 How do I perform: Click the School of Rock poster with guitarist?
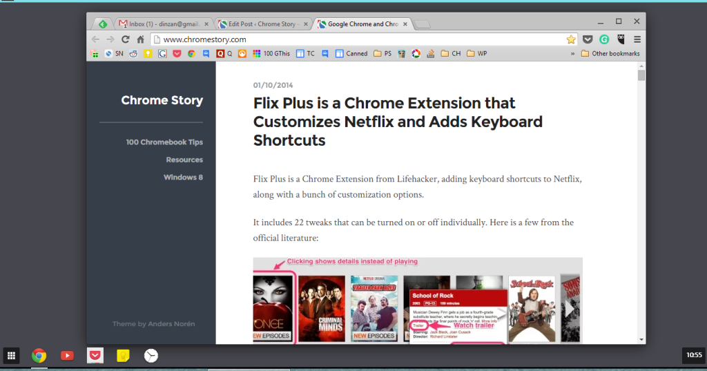tap(532, 309)
